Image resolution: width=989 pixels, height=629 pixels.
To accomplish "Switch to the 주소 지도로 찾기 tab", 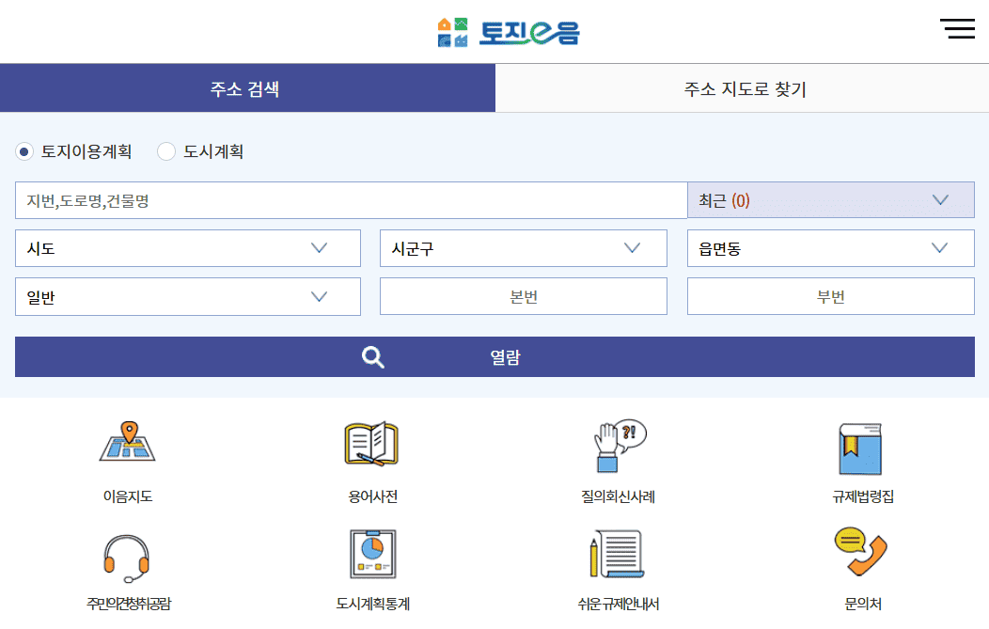I will 742,86.
